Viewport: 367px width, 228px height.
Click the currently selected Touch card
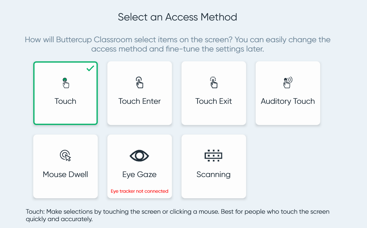pos(65,93)
